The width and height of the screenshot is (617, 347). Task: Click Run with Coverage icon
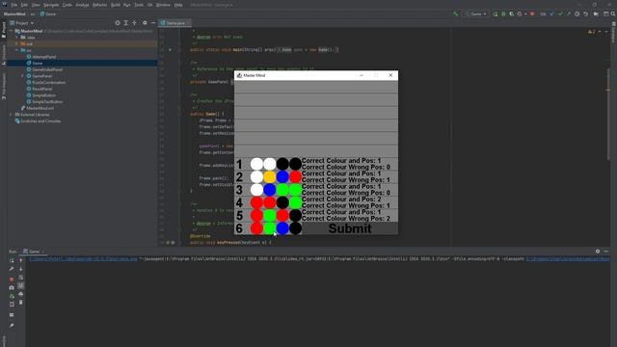click(512, 13)
